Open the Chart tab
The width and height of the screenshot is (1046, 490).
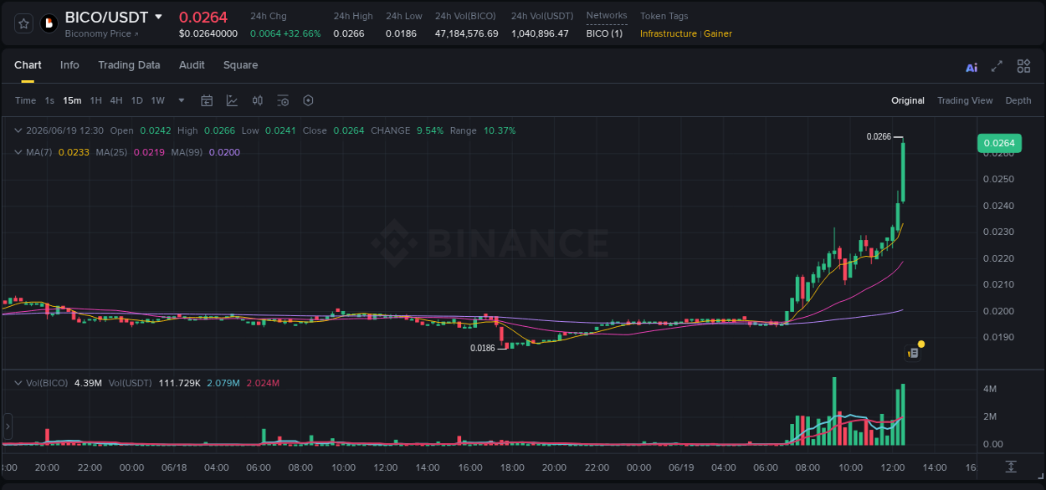click(x=28, y=65)
